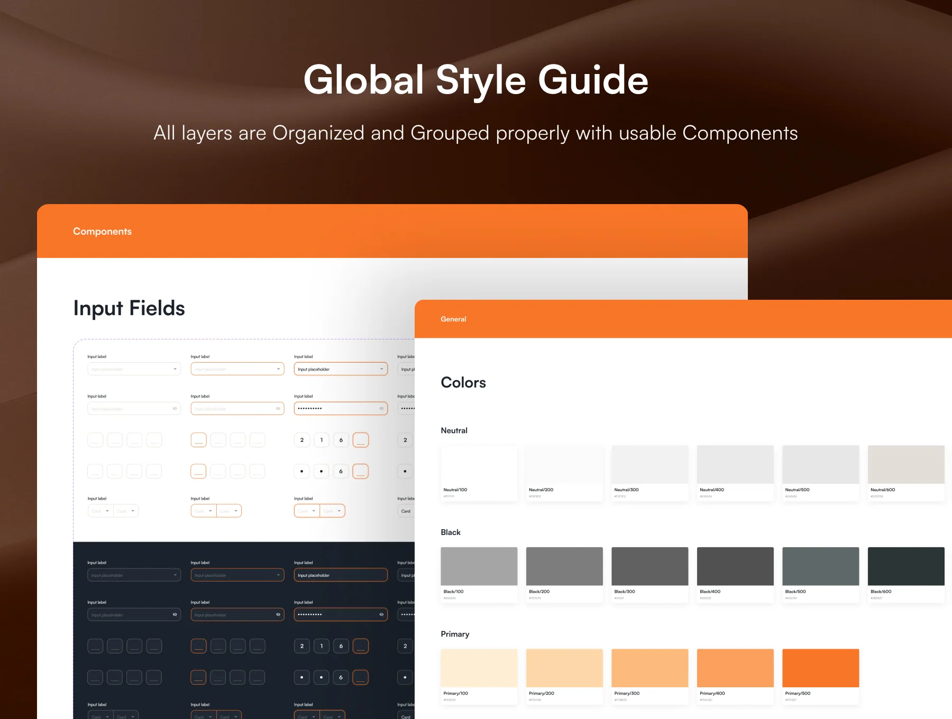Pick the Black/200 gray swatch
This screenshot has width=952, height=719.
[564, 575]
